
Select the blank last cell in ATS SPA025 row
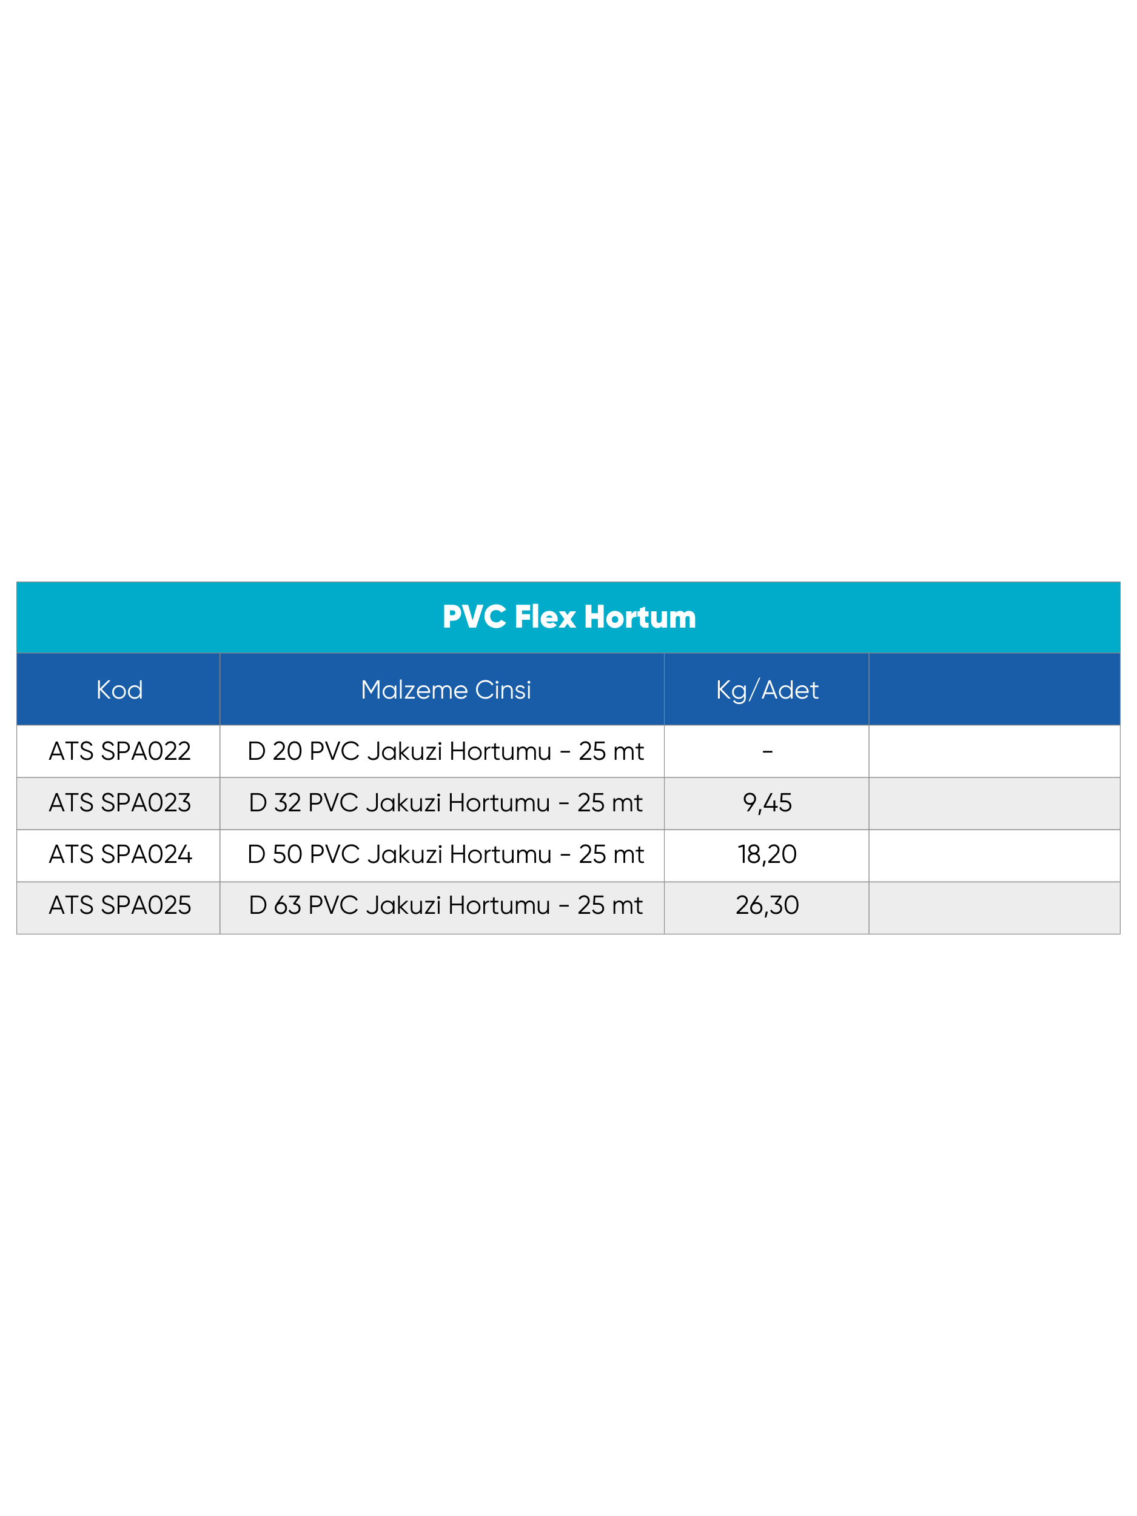click(994, 905)
